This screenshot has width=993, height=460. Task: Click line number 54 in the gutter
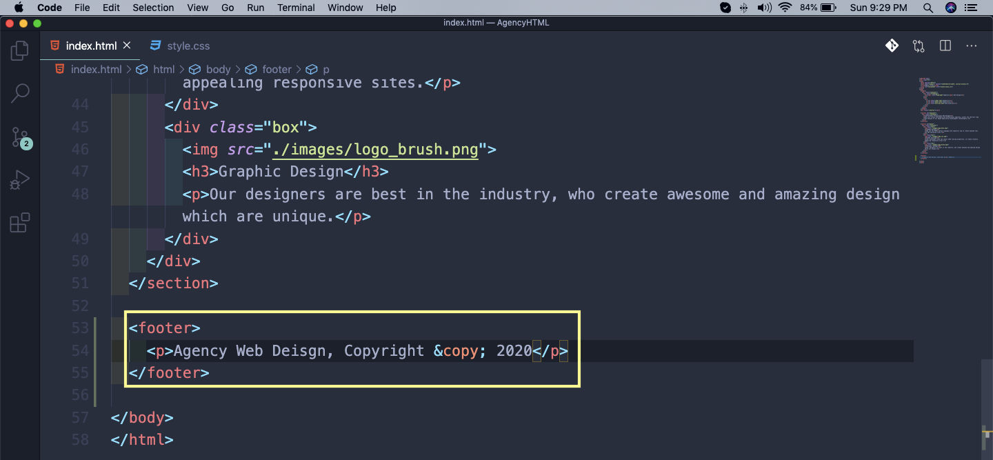point(80,351)
